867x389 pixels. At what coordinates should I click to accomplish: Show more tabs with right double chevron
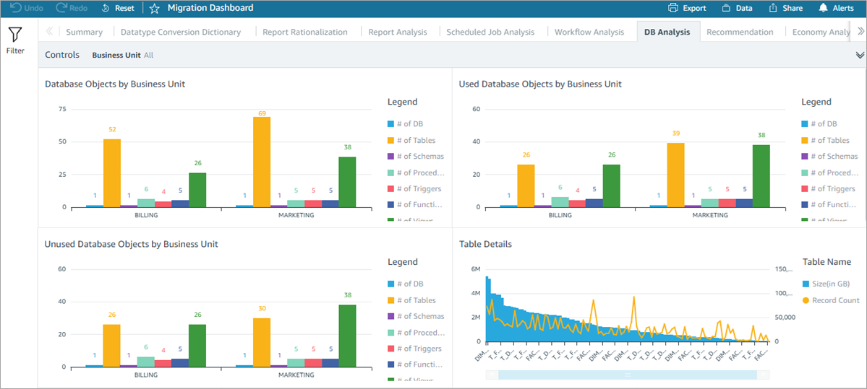860,32
